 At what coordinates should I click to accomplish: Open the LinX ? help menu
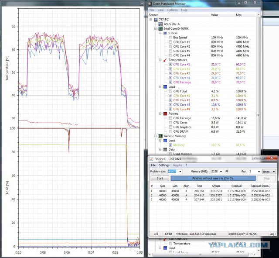coord(186,165)
